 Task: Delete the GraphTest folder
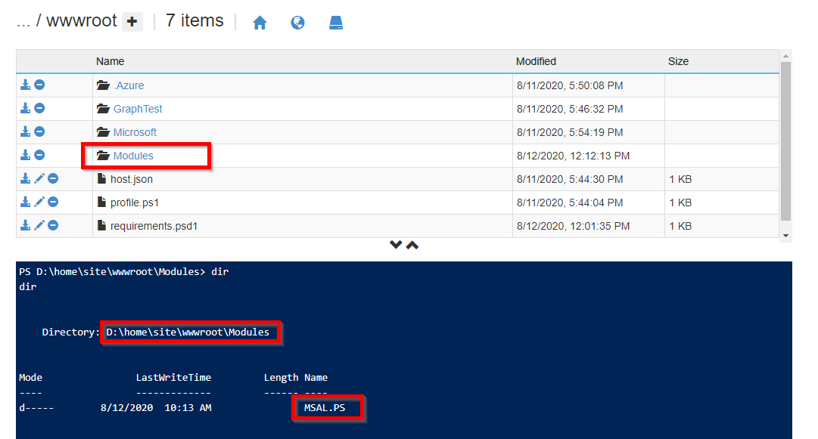39,108
